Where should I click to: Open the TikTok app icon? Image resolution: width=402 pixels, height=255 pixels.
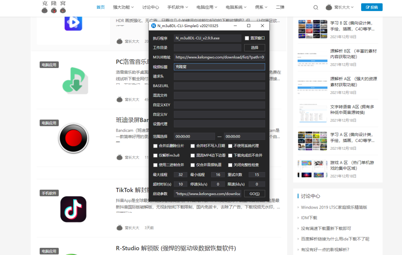(x=73, y=209)
